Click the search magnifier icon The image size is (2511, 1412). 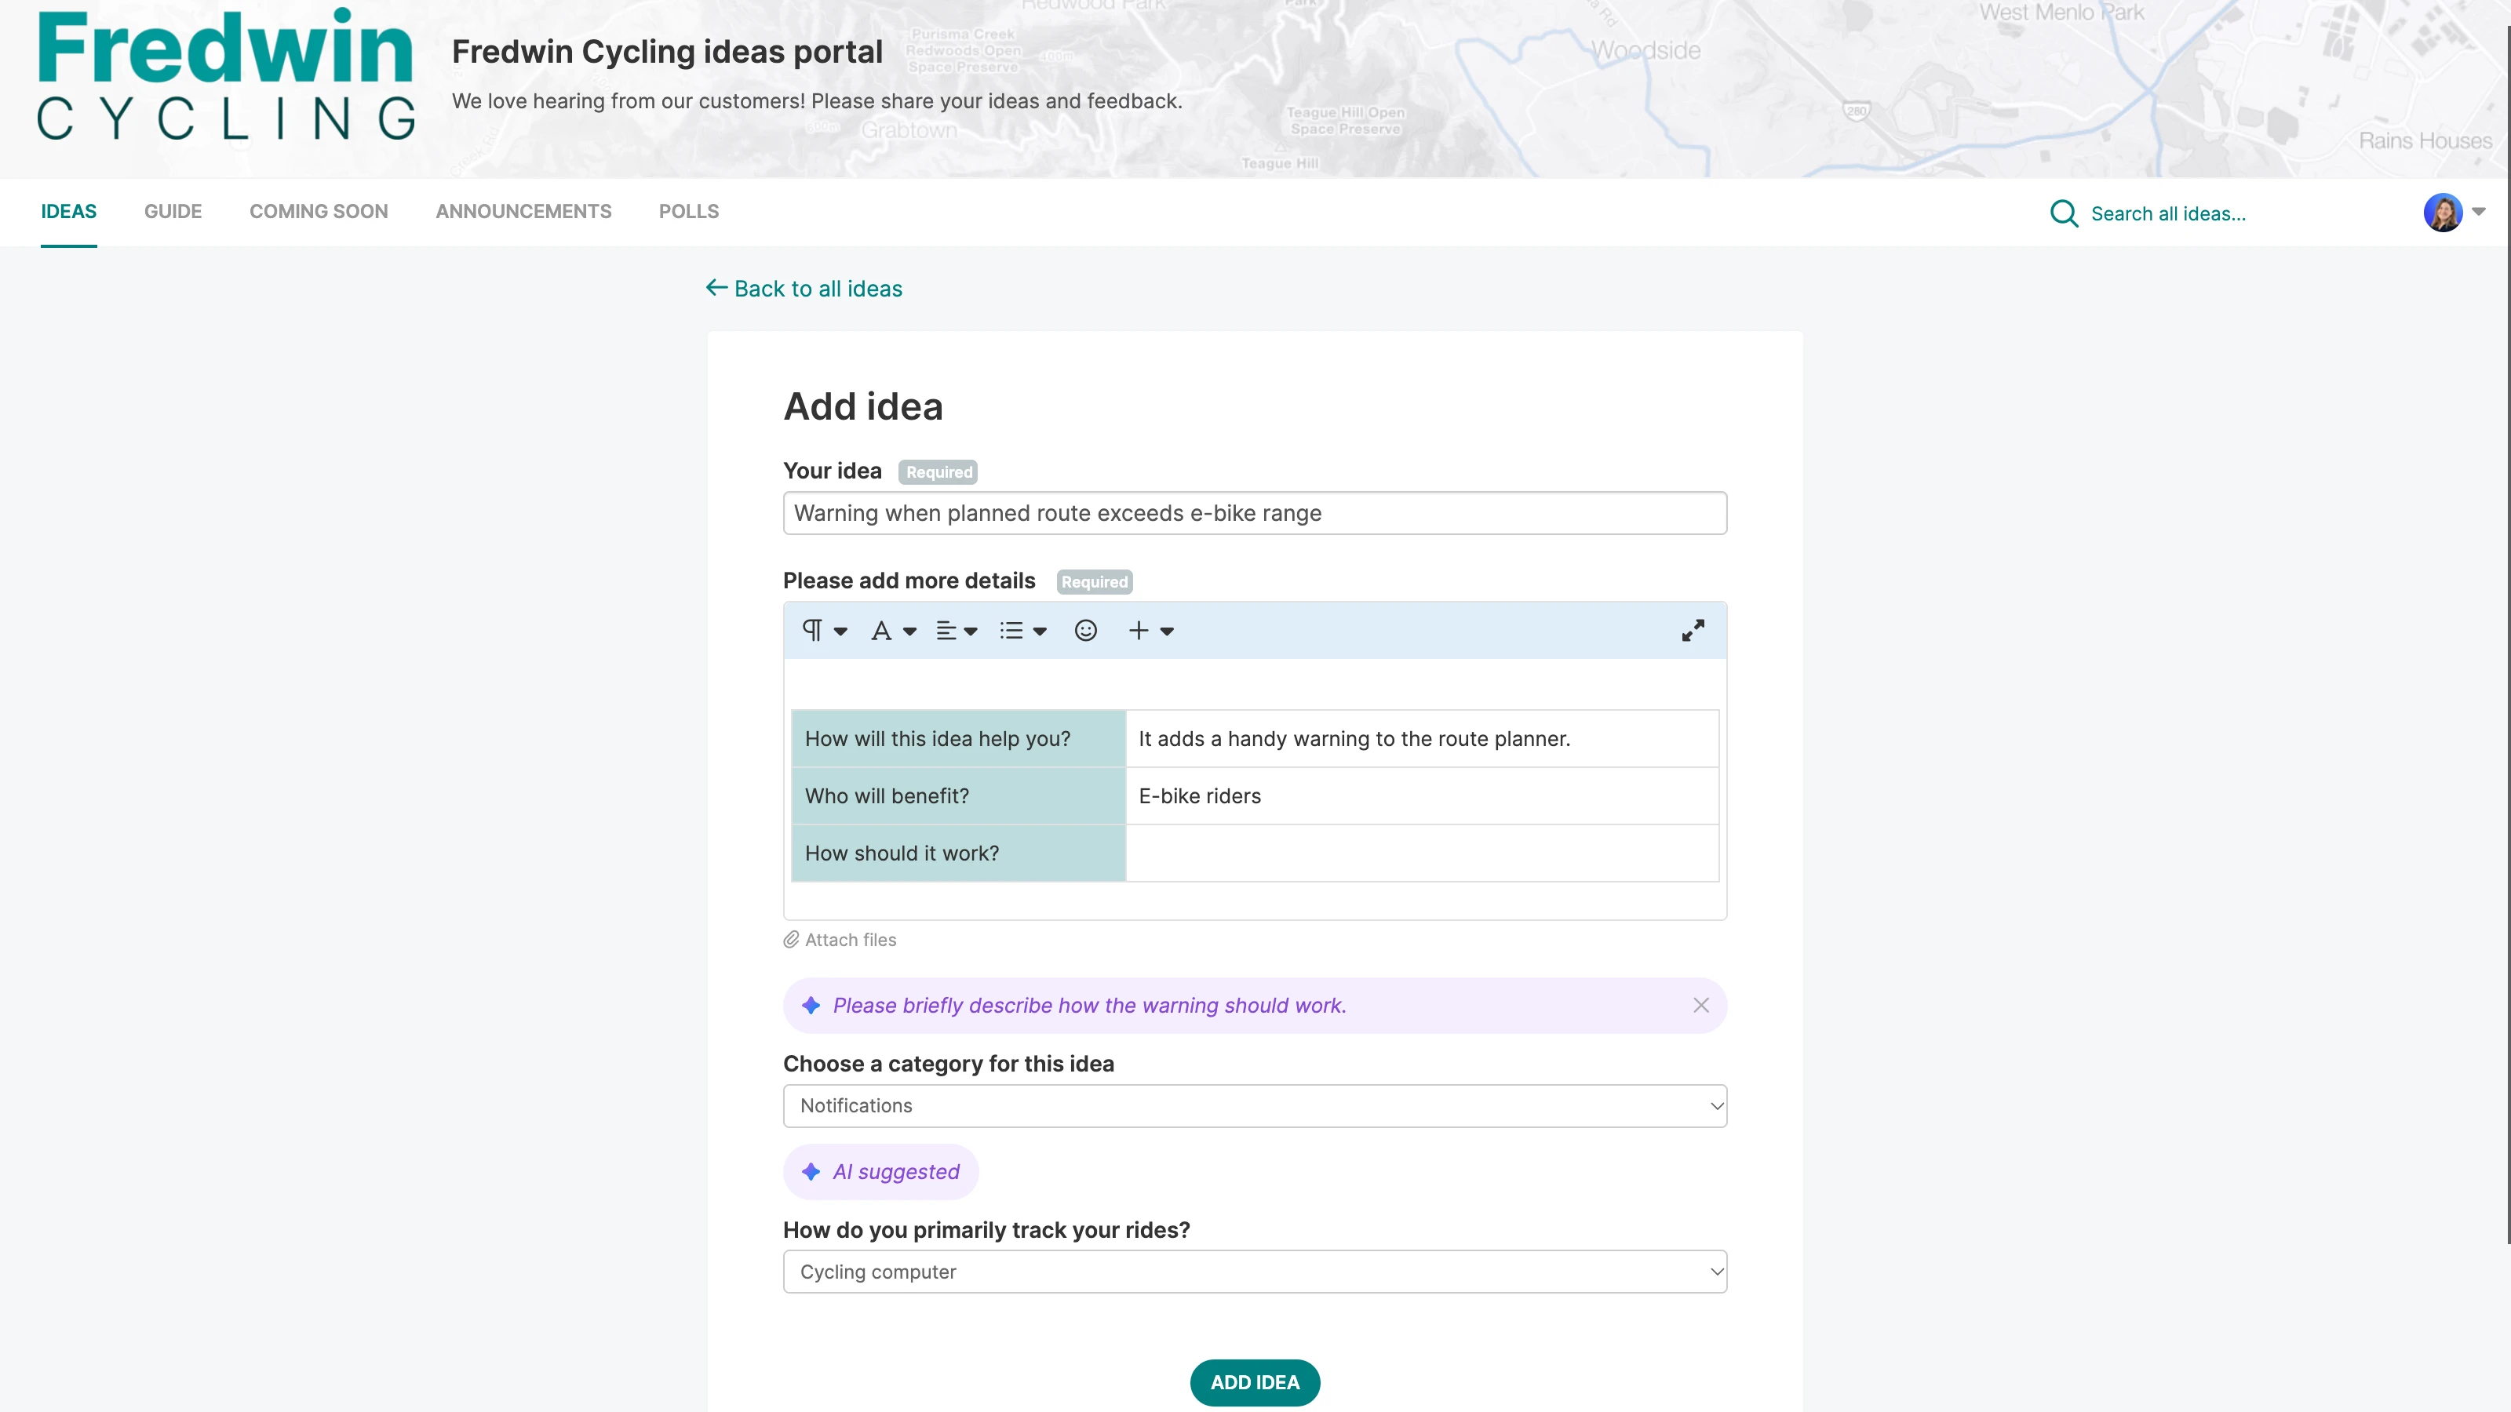(x=2064, y=213)
